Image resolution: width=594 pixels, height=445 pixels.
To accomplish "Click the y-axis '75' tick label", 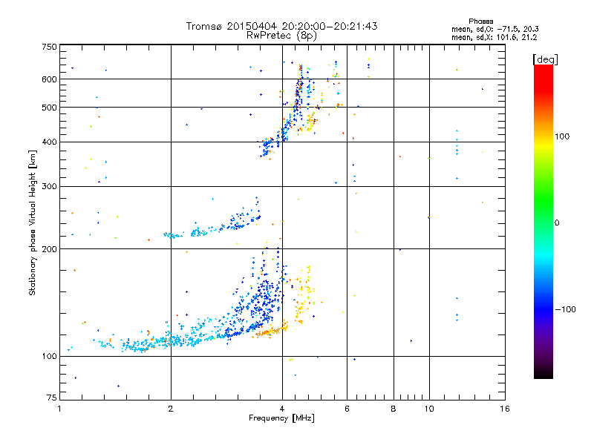I will click(x=52, y=398).
